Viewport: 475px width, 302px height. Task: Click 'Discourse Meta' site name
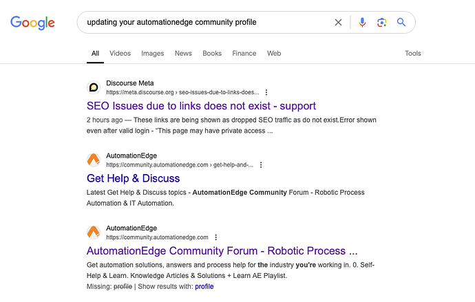[130, 83]
